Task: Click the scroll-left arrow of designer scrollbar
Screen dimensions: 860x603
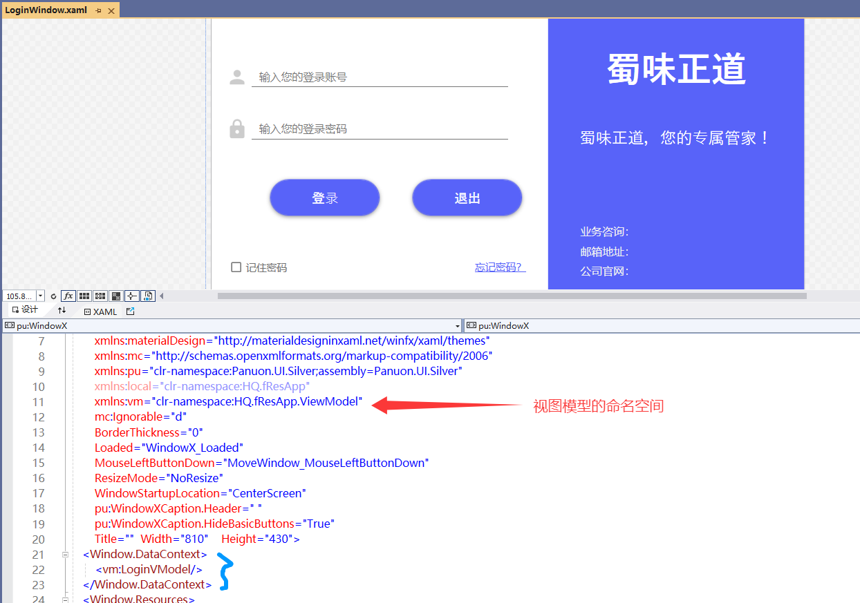Action: coord(162,296)
